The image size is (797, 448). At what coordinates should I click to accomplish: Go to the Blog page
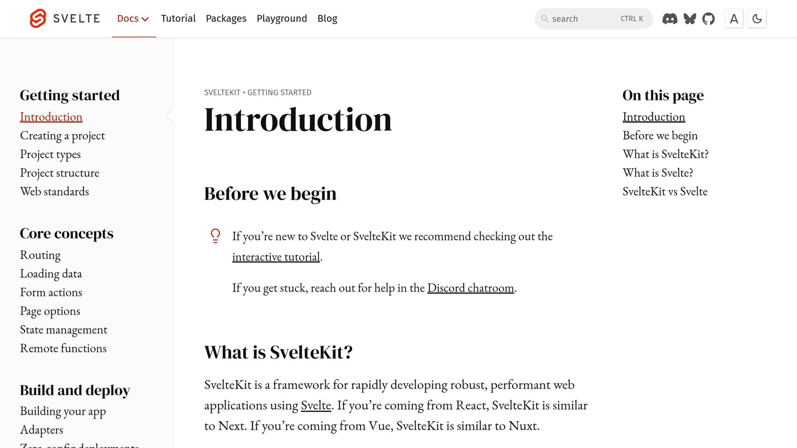pos(327,18)
